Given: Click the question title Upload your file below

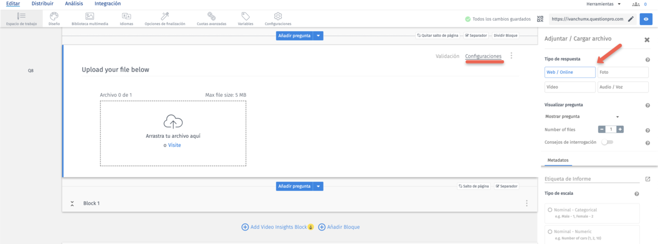Looking at the screenshot, I should (x=115, y=70).
